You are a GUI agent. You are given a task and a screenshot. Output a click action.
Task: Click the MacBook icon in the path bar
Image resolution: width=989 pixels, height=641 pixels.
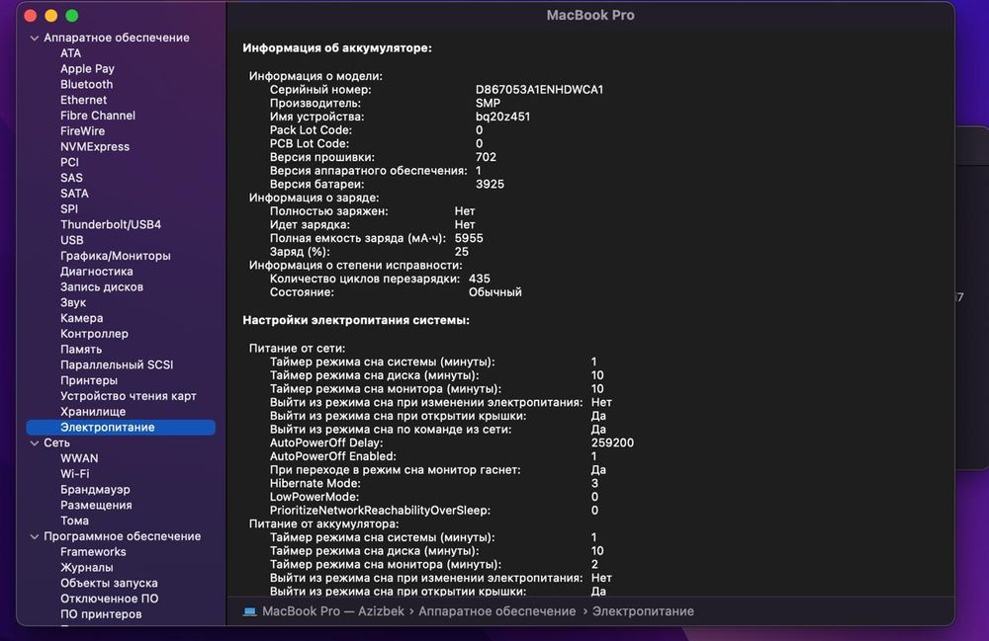[250, 611]
